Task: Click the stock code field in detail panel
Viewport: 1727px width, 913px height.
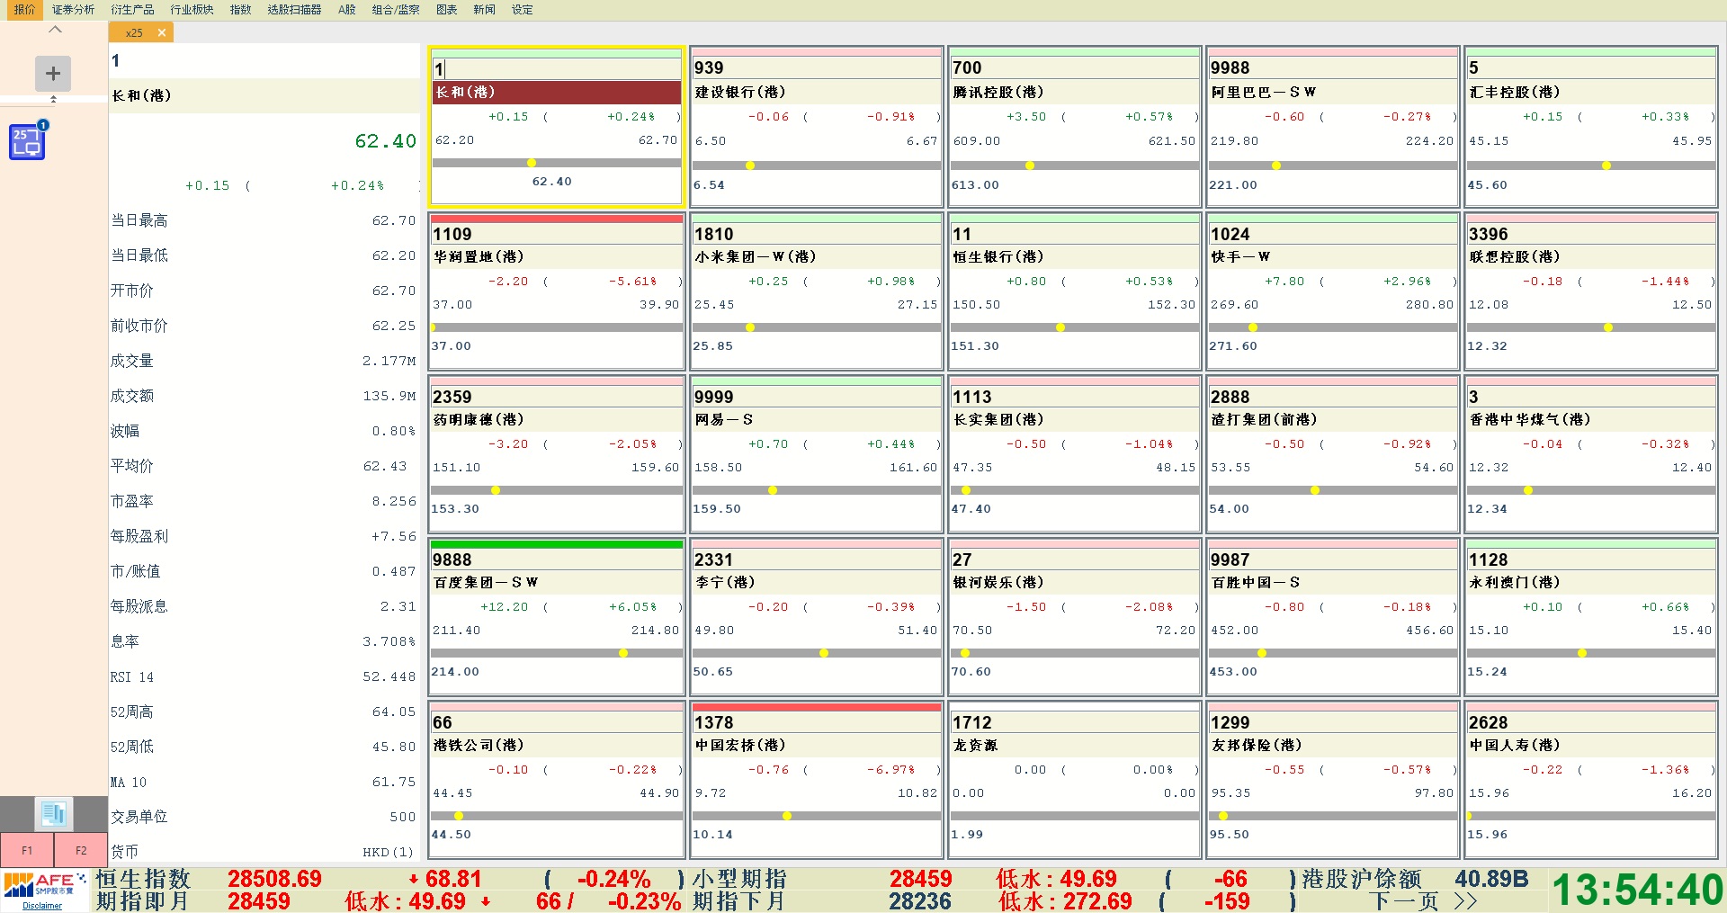Action: point(264,60)
